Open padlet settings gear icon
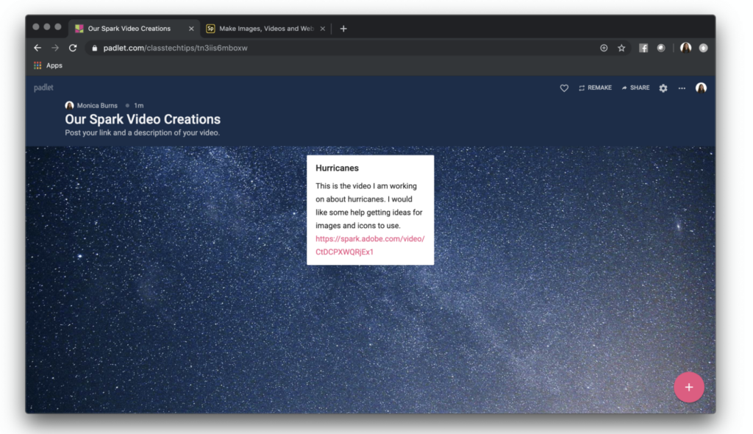Viewport: 753px width, 434px height. [x=663, y=88]
